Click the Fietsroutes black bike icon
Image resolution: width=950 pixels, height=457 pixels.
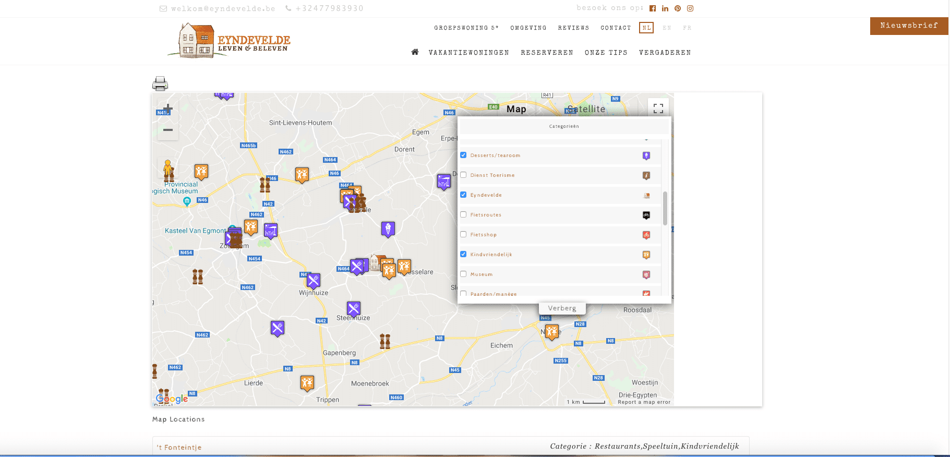(646, 215)
